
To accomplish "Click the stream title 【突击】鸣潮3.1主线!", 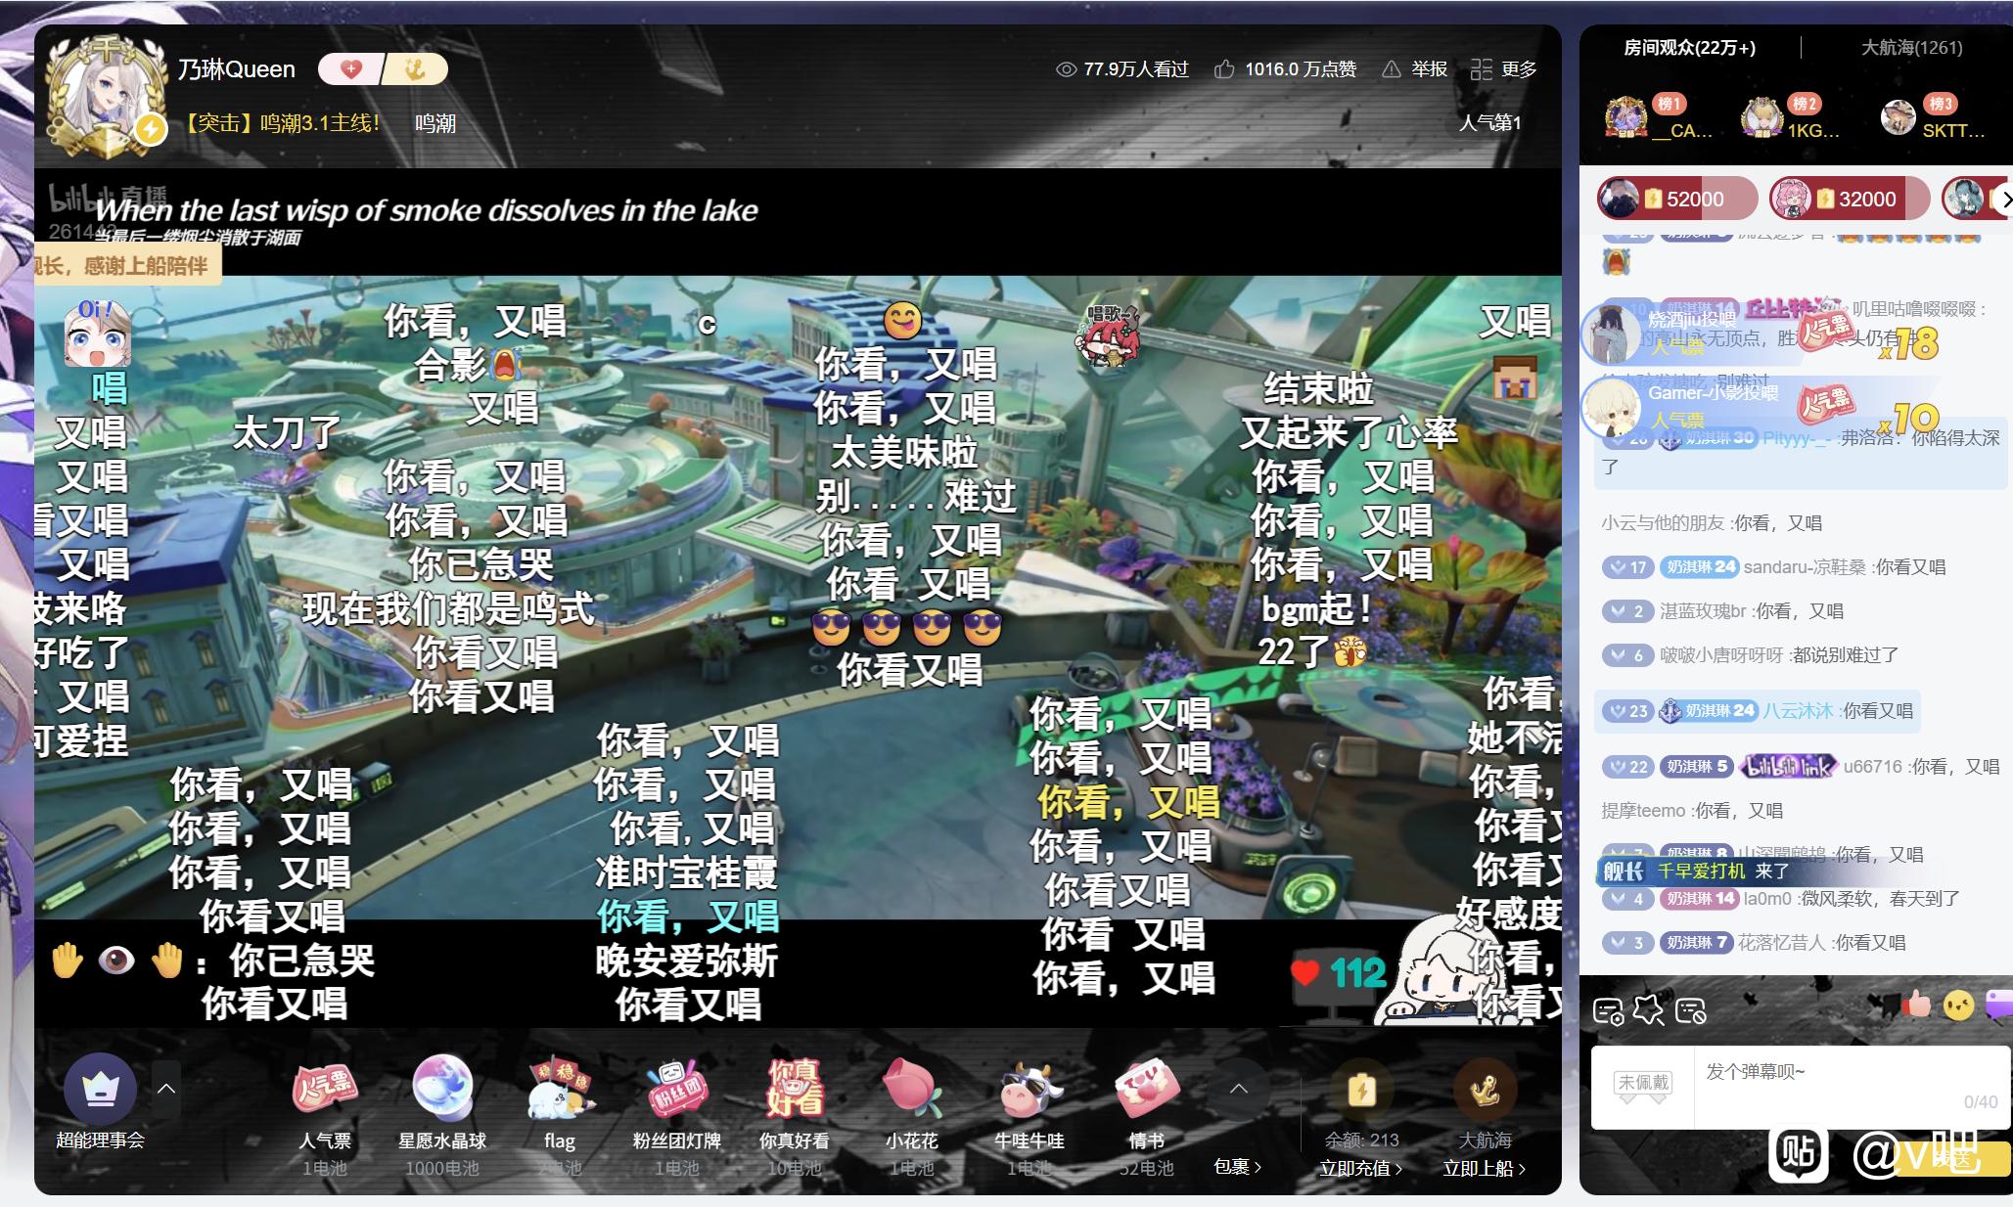I will [281, 123].
